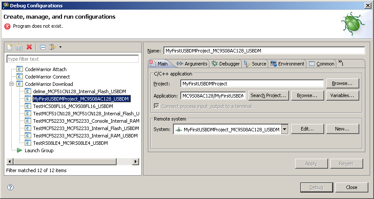Switch to the Common tab
The height and width of the screenshot is (199, 374).
[322, 64]
